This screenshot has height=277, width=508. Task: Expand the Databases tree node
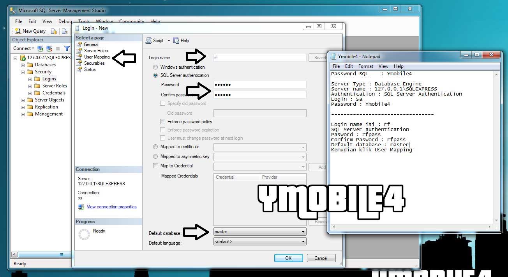point(23,65)
